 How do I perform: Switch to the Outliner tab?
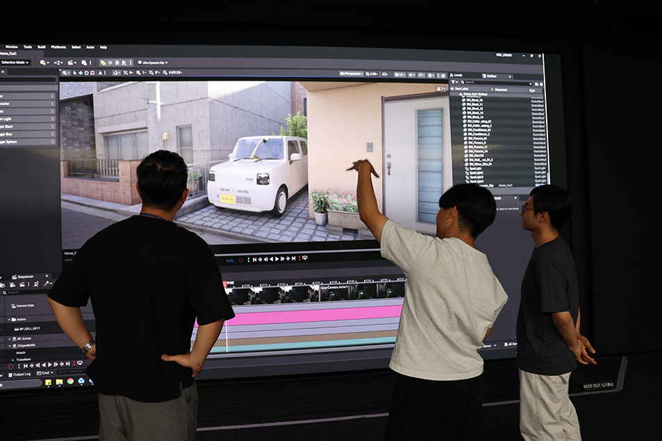(490, 76)
